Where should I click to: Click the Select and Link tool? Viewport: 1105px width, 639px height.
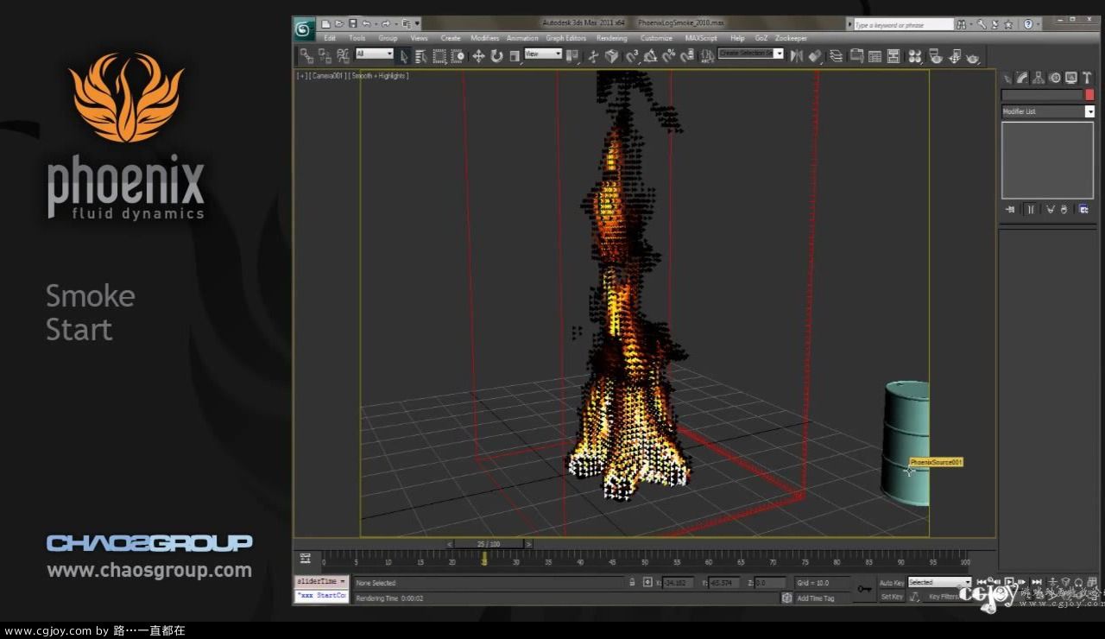[306, 56]
